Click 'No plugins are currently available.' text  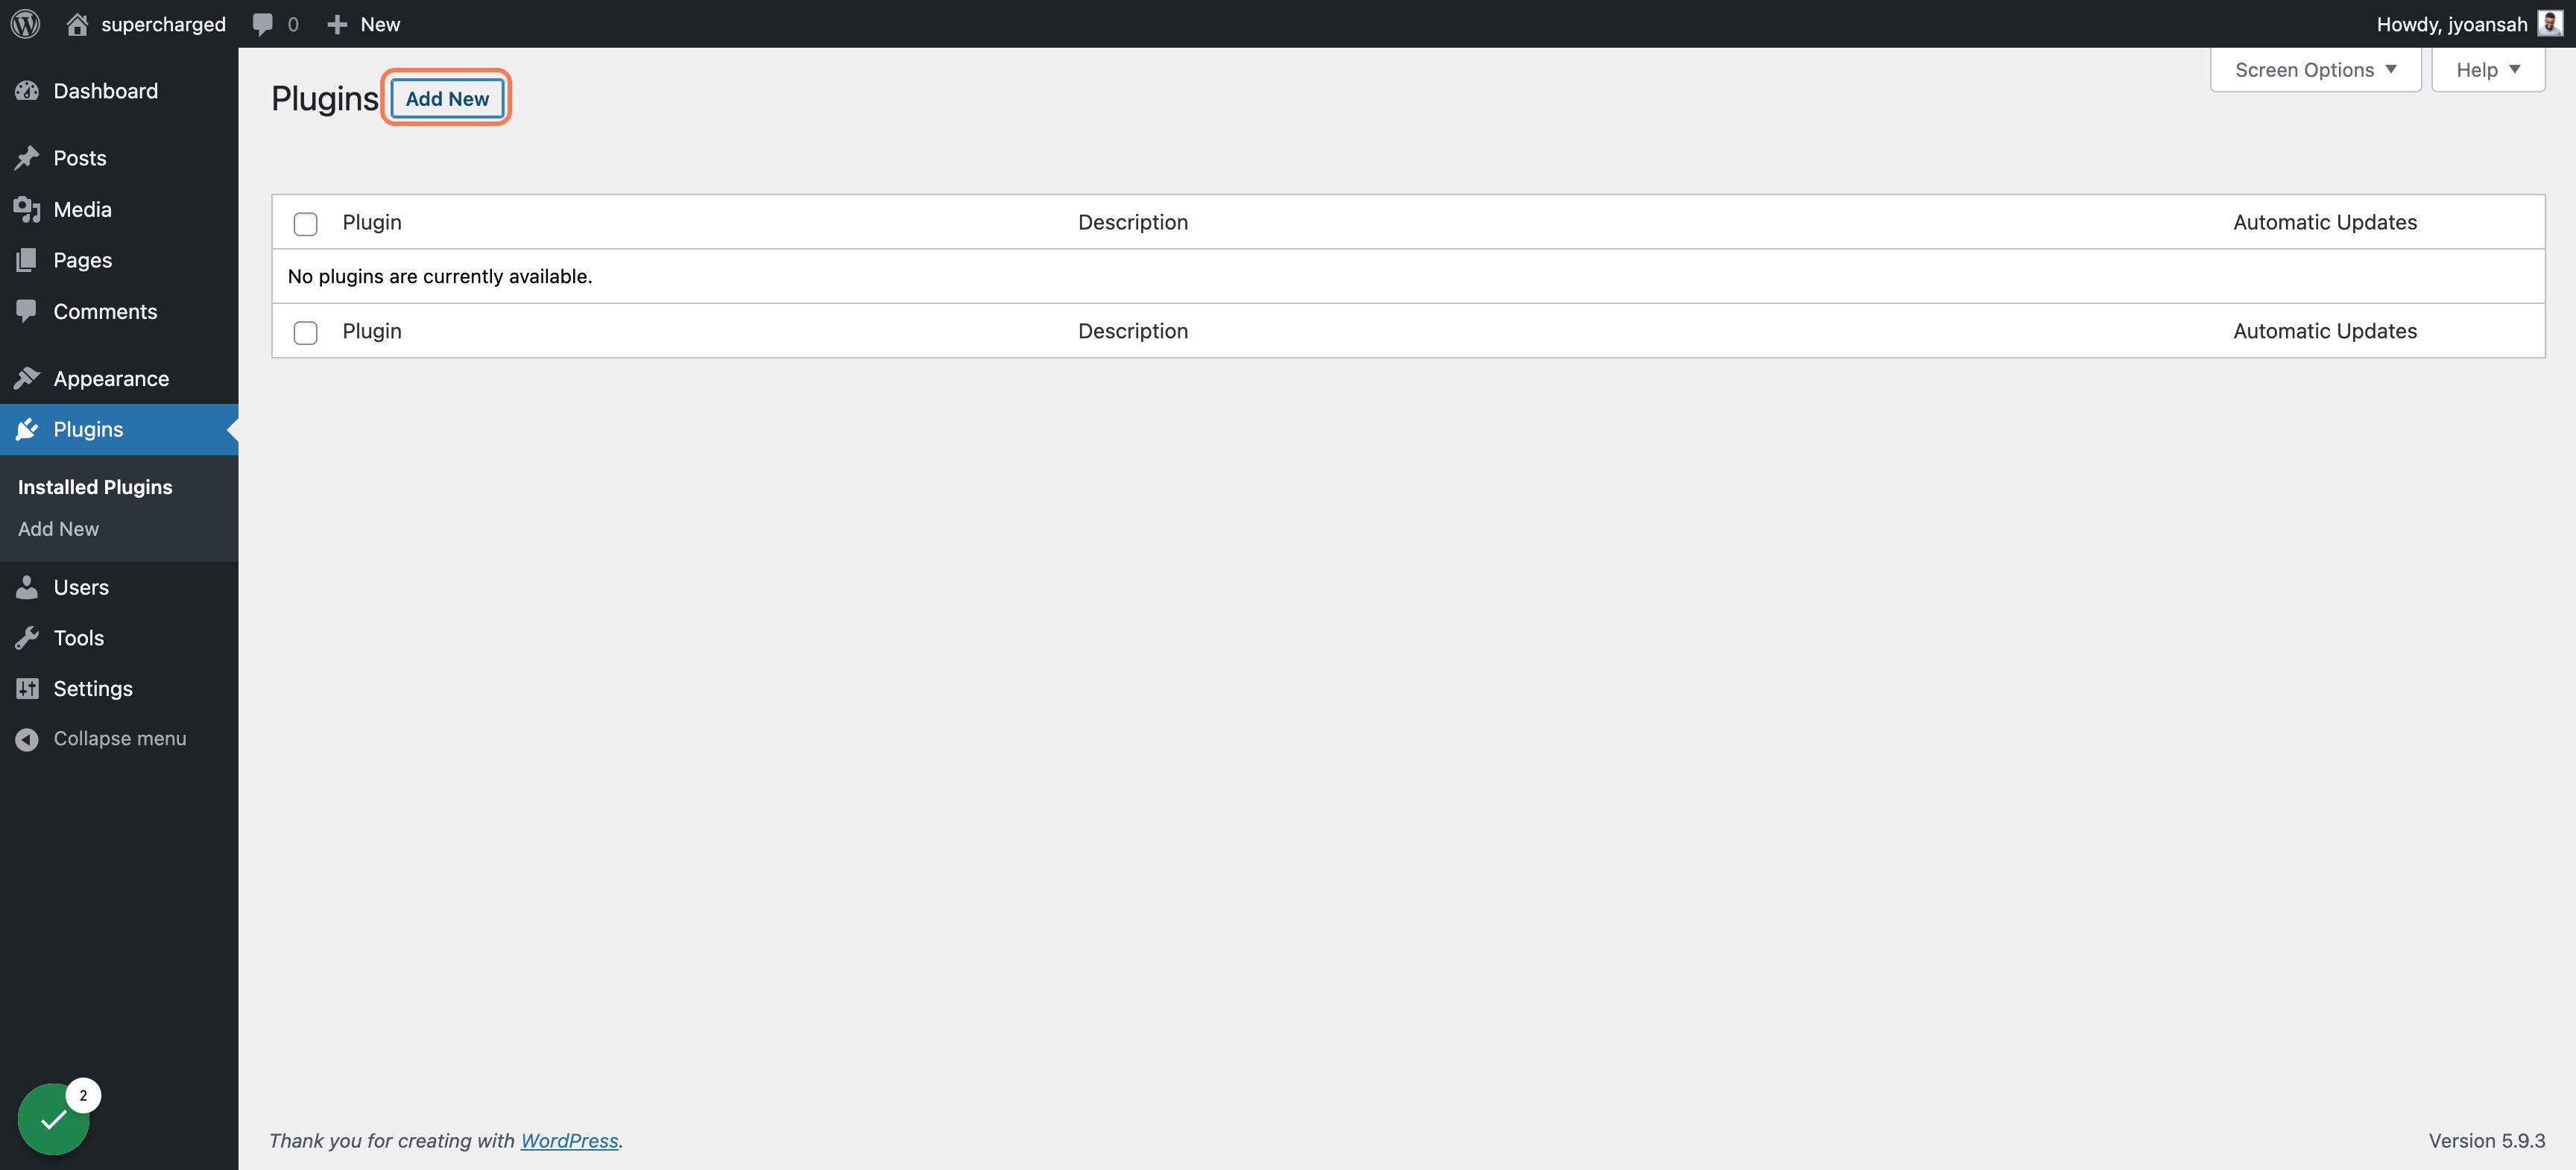tap(440, 276)
